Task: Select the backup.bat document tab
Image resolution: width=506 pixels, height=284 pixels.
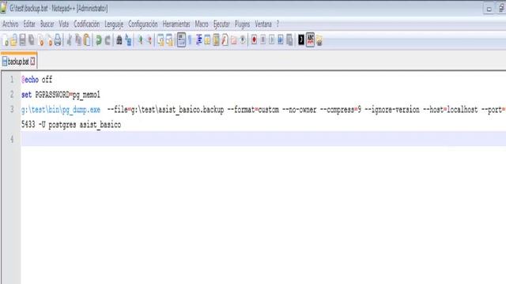Action: point(18,62)
